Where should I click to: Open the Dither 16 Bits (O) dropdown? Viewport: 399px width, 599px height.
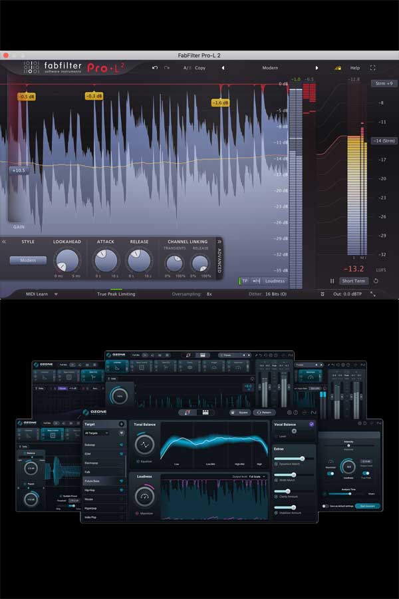click(x=276, y=294)
